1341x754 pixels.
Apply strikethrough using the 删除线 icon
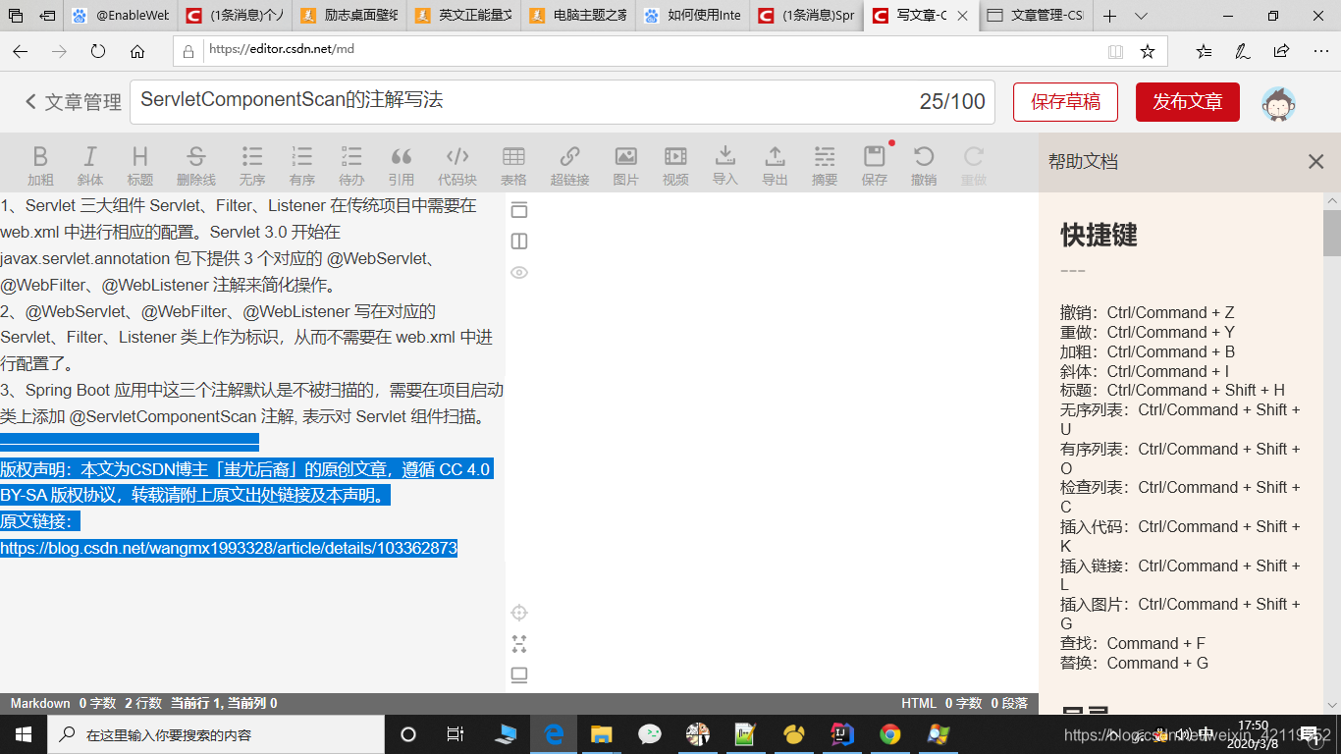coord(195,162)
